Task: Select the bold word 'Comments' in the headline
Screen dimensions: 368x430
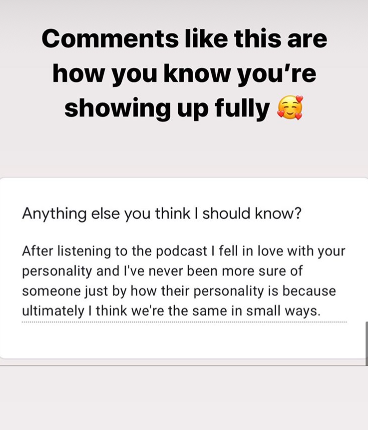Action: coord(110,38)
